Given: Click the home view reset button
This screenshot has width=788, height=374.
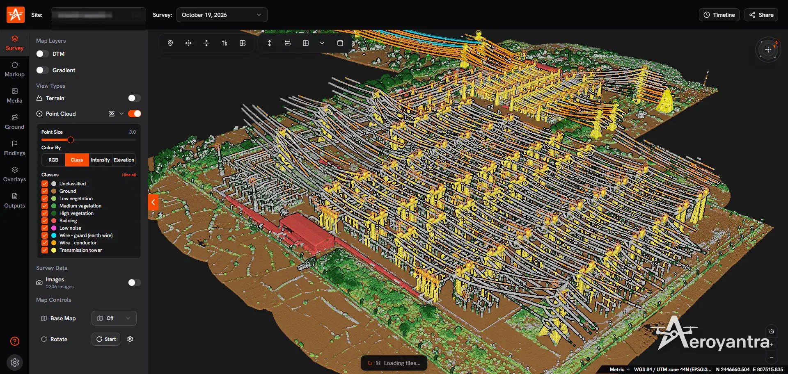Looking at the screenshot, I should tap(772, 331).
